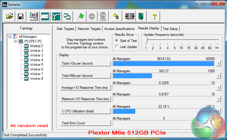
Task: Save the test configuration (floppy icon)
Action: [x=21, y=16]
